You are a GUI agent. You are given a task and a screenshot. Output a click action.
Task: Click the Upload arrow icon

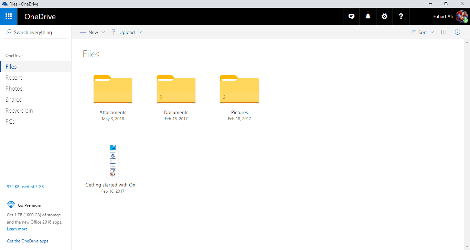(114, 32)
